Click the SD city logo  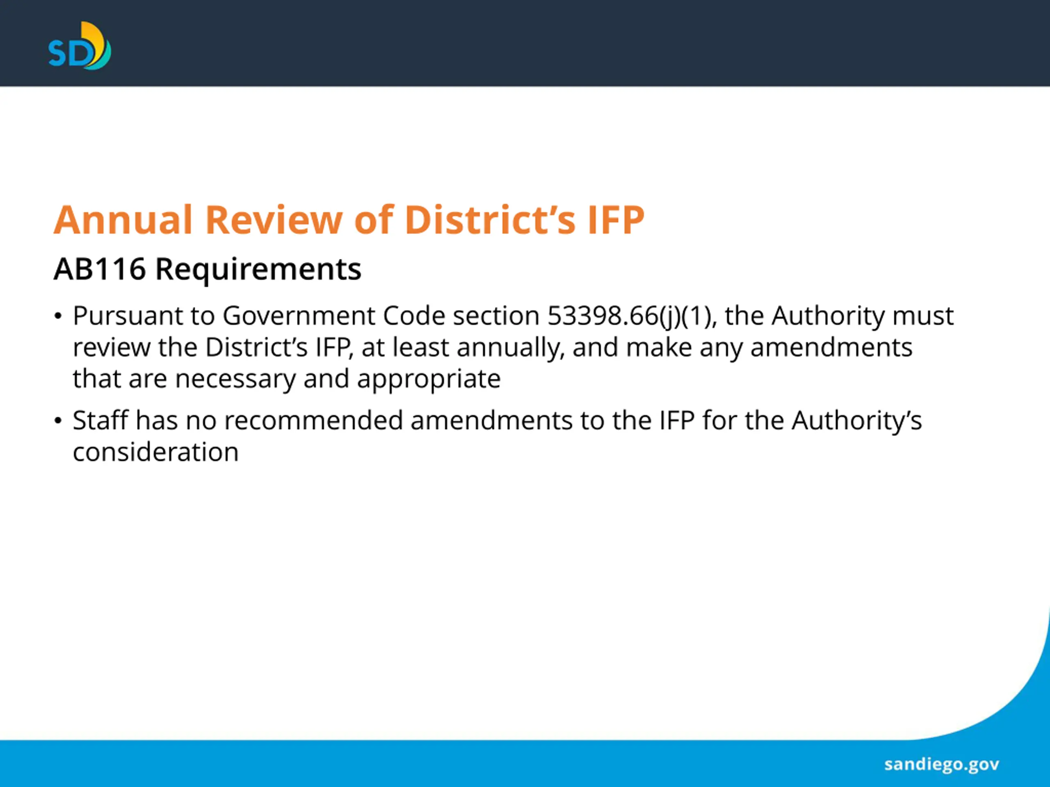(x=79, y=46)
